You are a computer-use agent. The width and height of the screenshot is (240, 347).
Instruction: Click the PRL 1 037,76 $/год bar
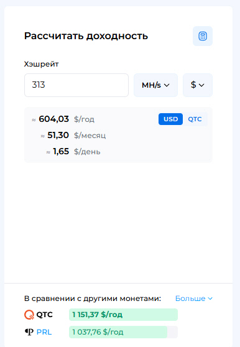tap(123, 332)
